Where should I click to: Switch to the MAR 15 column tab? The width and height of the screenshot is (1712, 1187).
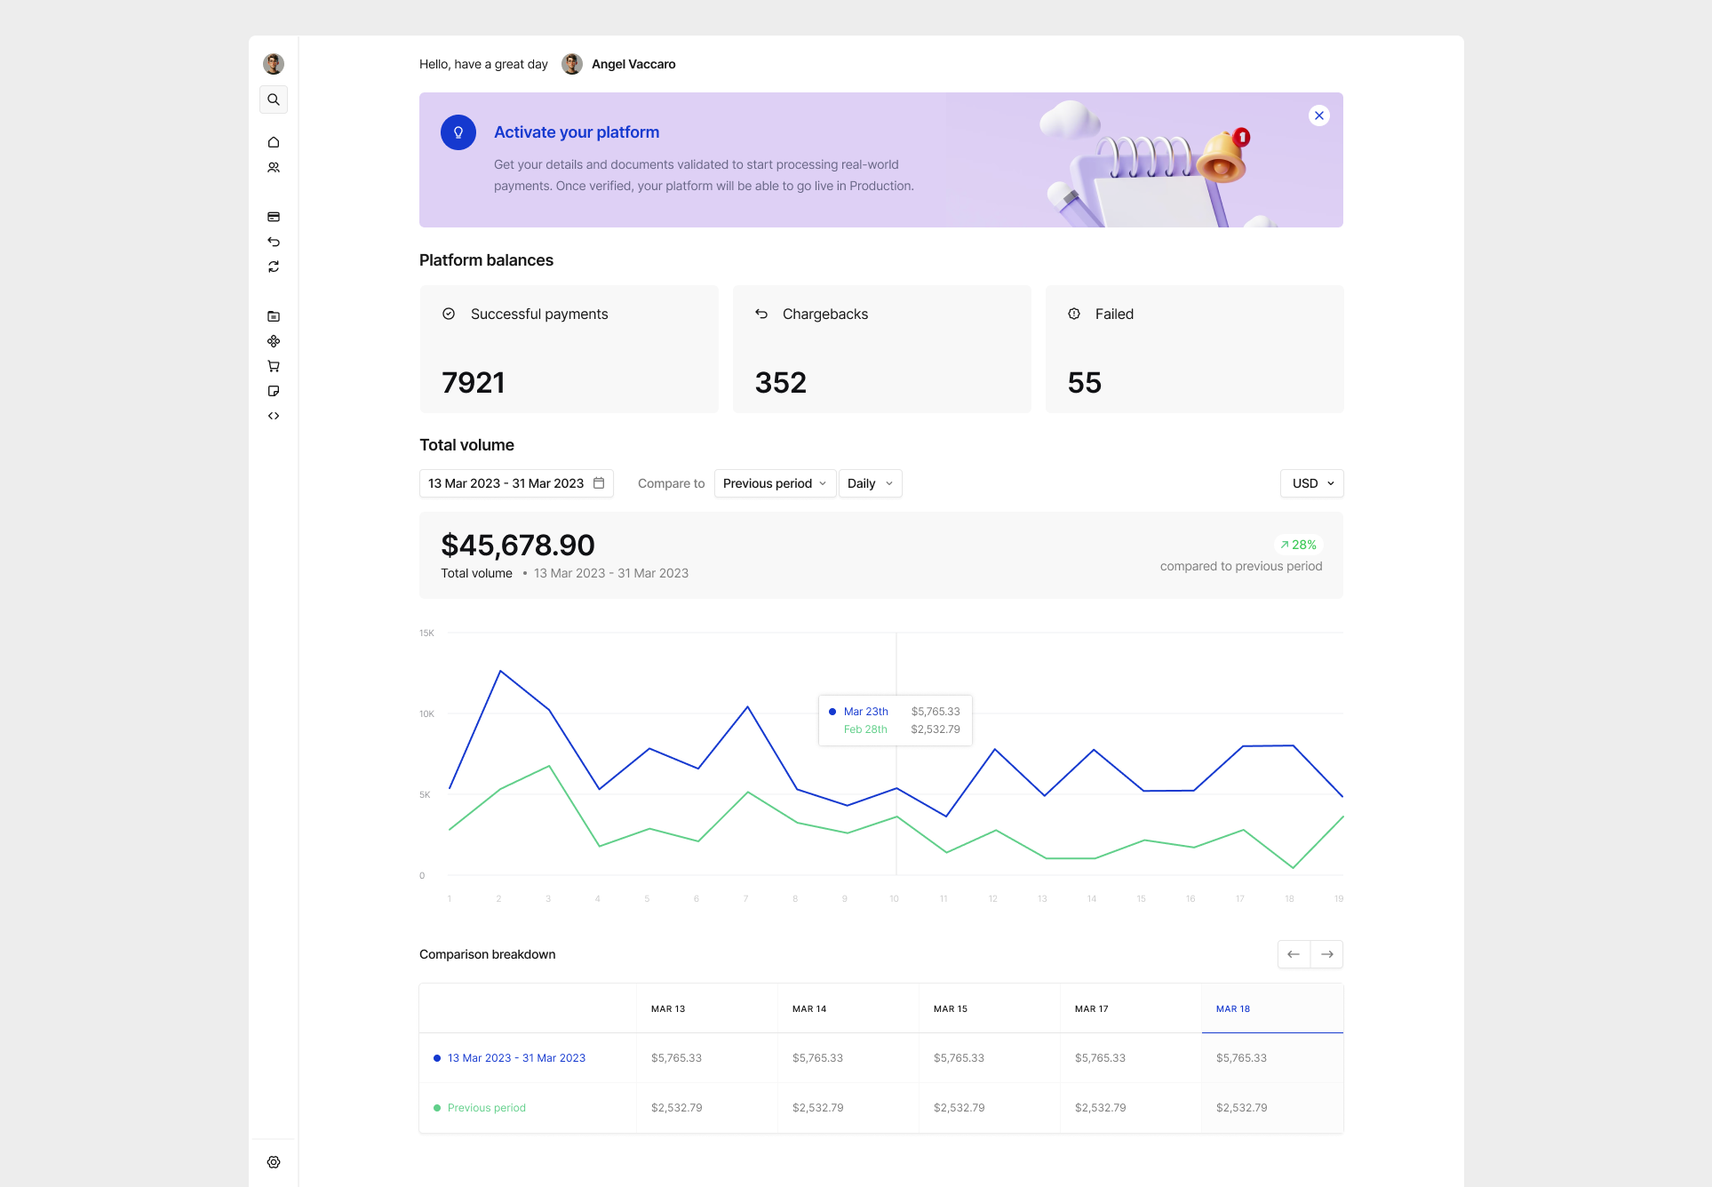click(x=951, y=1008)
